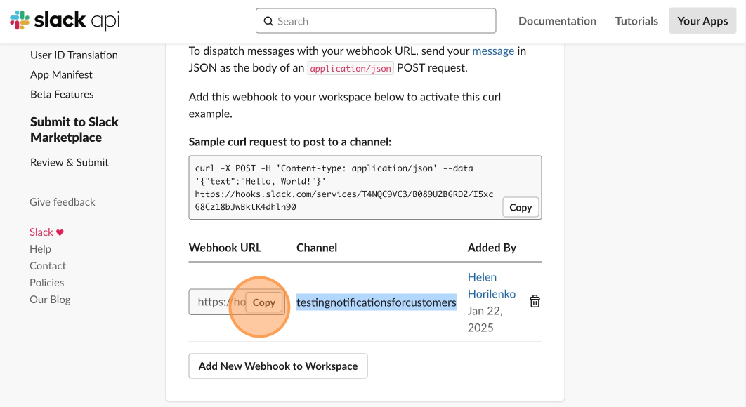Image resolution: width=746 pixels, height=407 pixels.
Task: Copy the sample curl request
Action: pos(521,207)
